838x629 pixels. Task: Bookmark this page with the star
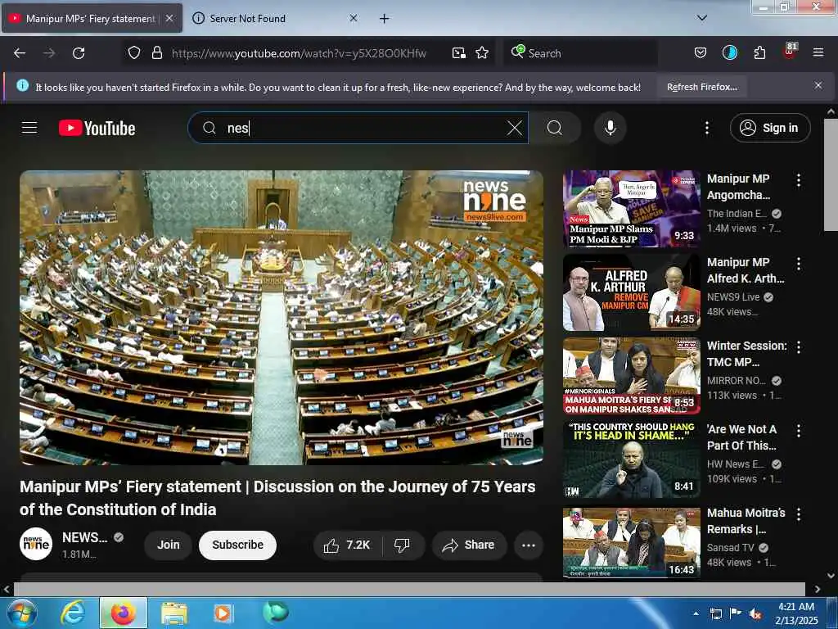point(481,53)
